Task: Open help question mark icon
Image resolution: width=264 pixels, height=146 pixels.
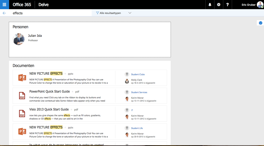Action: pos(228,4)
